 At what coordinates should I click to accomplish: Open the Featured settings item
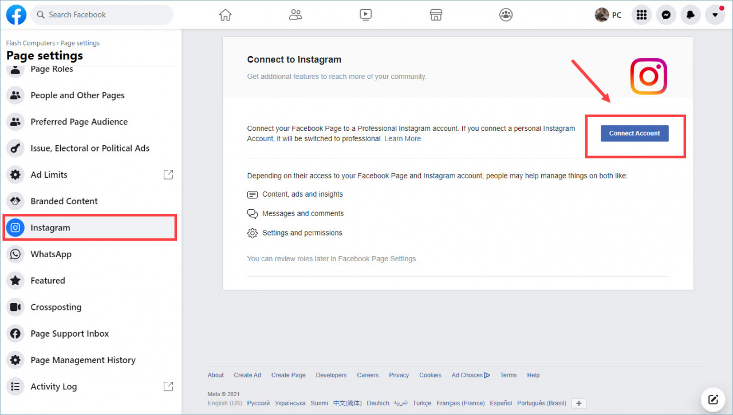coord(90,281)
